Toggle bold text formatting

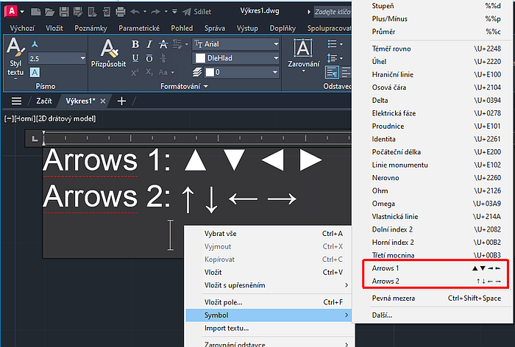click(x=135, y=44)
